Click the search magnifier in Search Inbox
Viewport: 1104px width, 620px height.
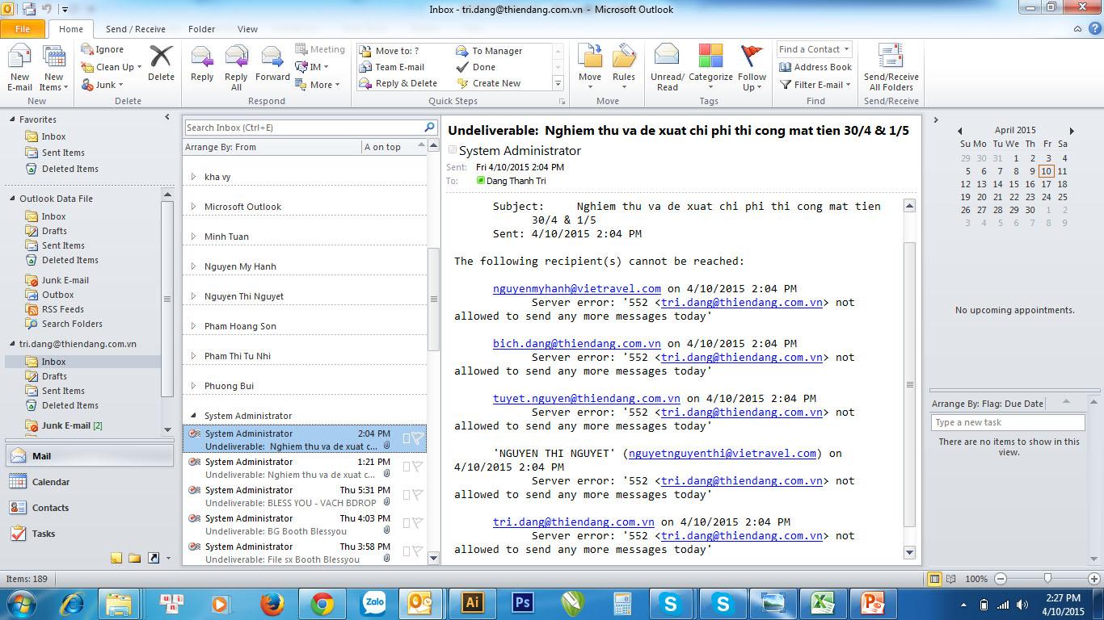point(429,128)
